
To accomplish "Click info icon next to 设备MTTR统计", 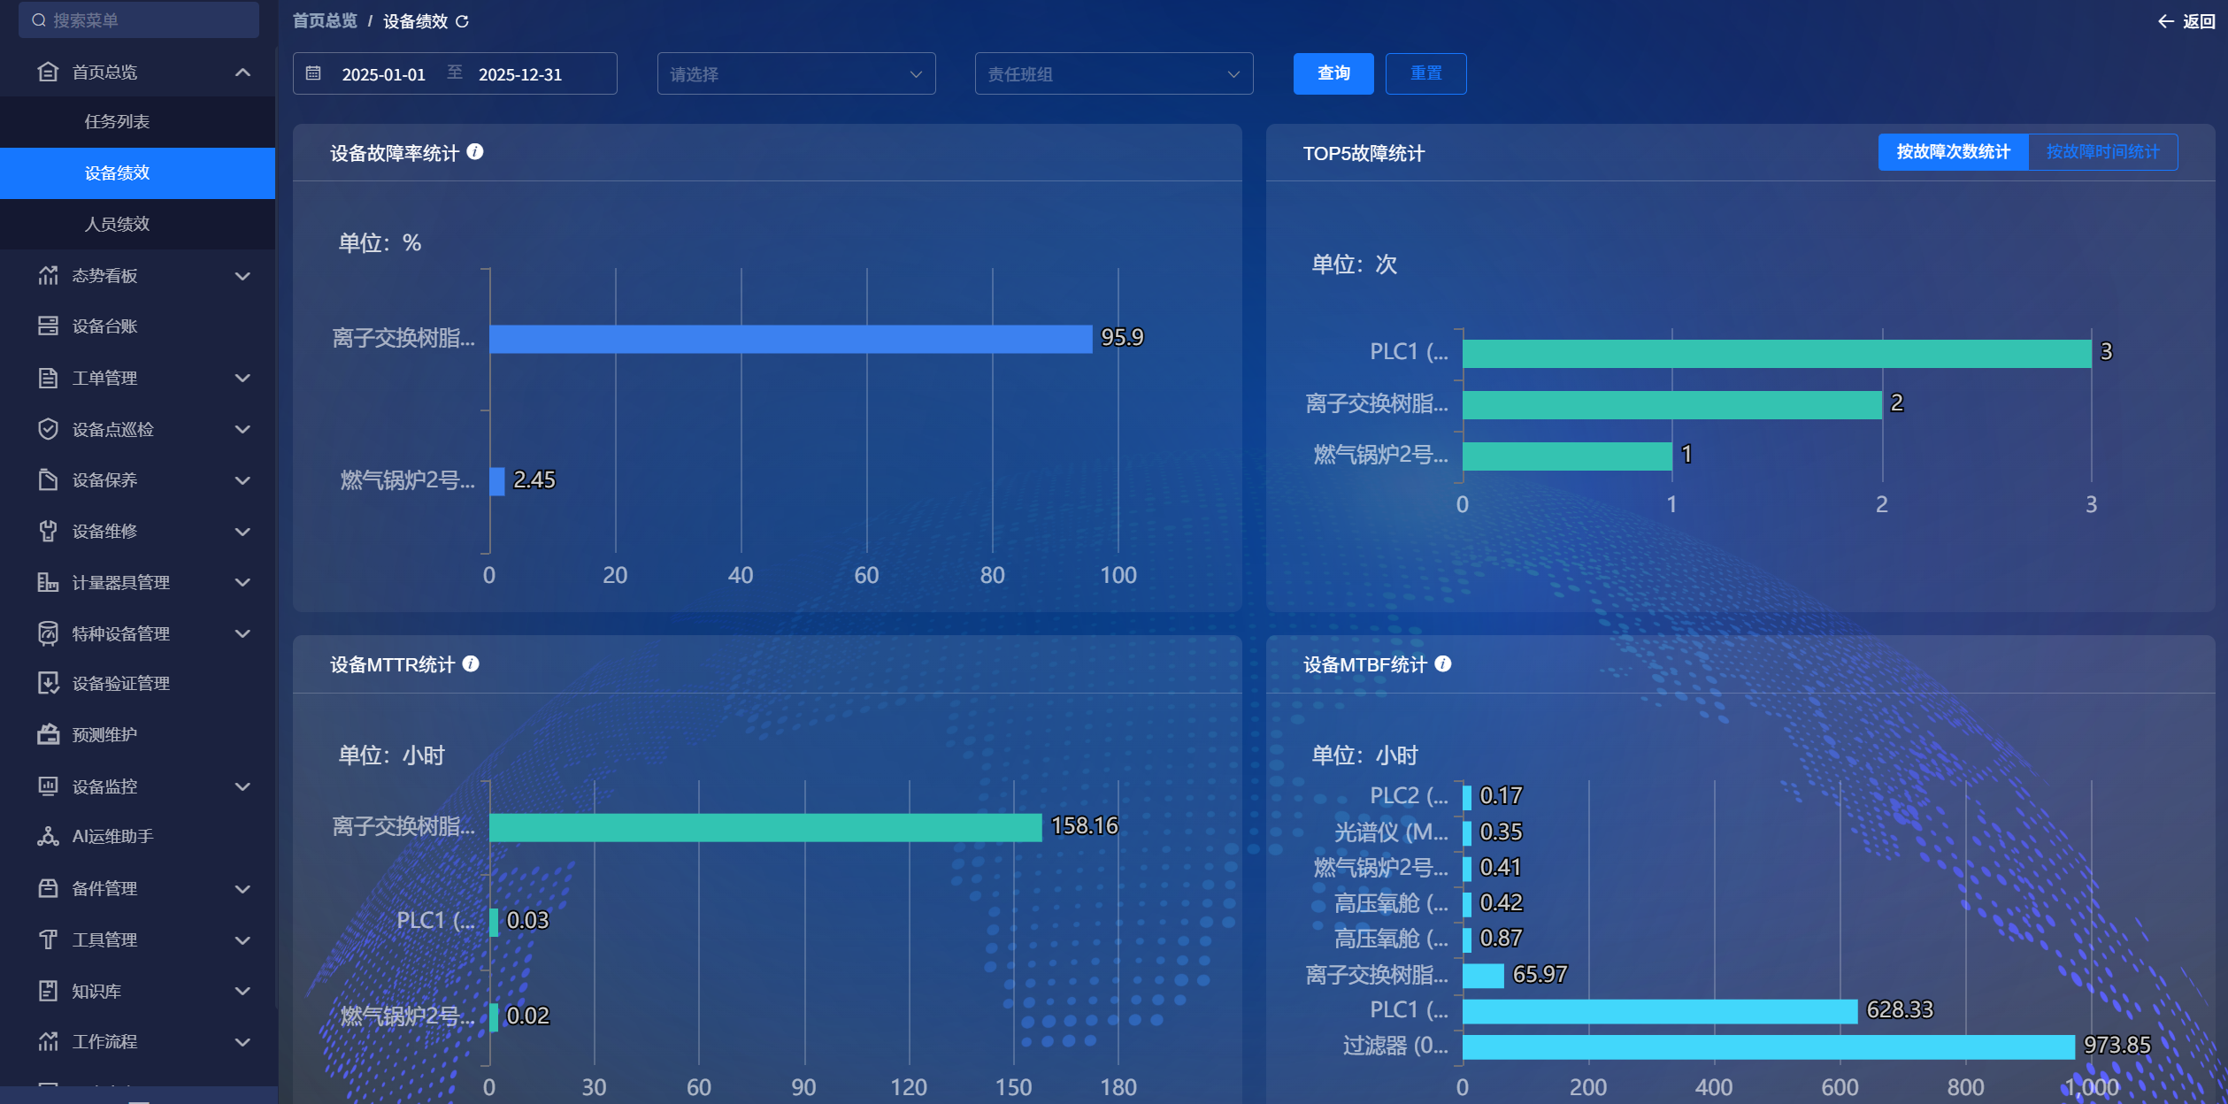I will (x=471, y=663).
